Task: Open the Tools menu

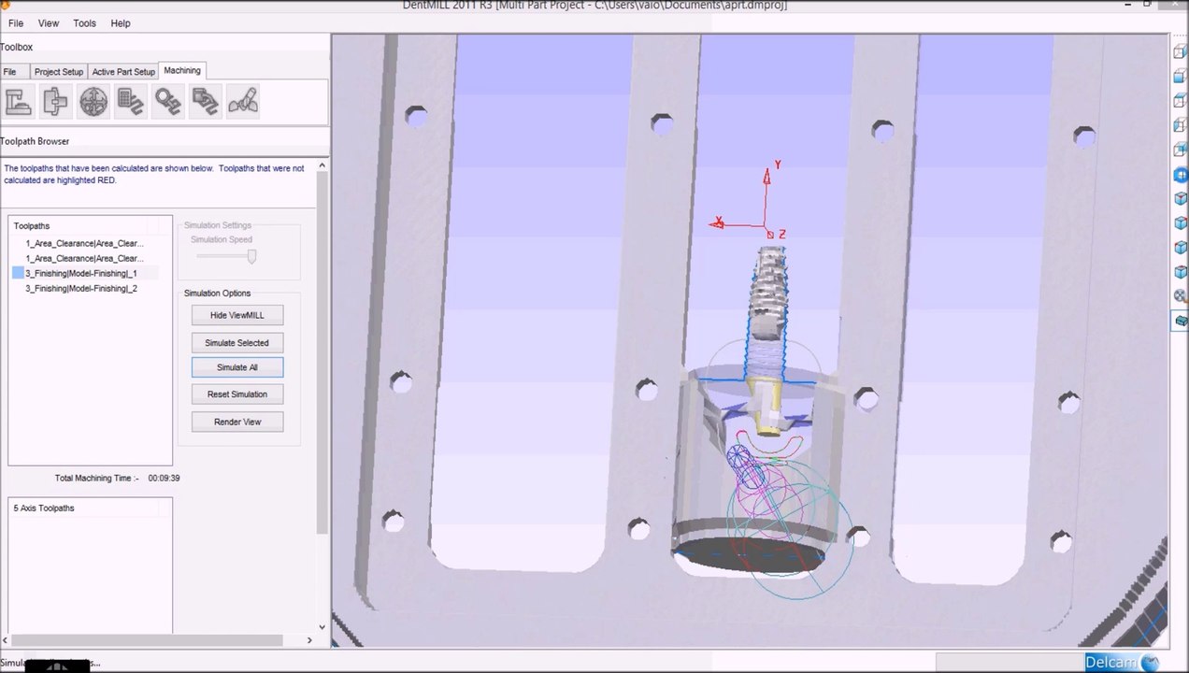Action: pos(85,23)
